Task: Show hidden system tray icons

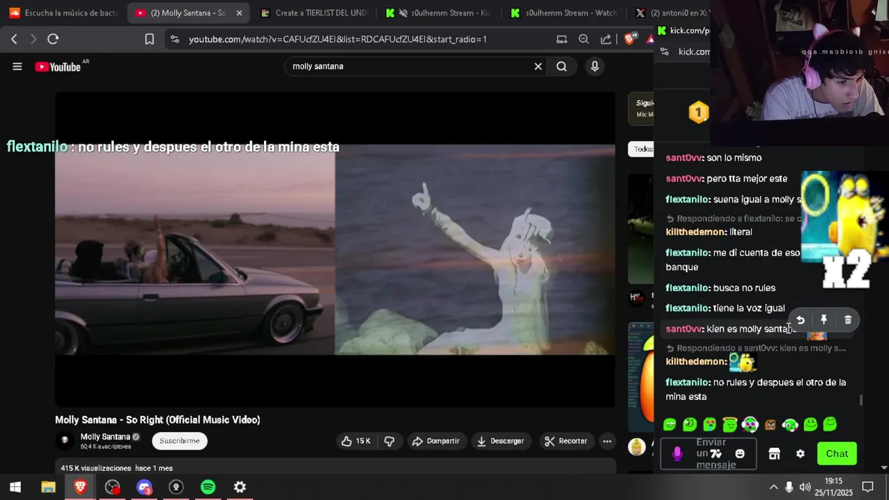Action: point(773,487)
